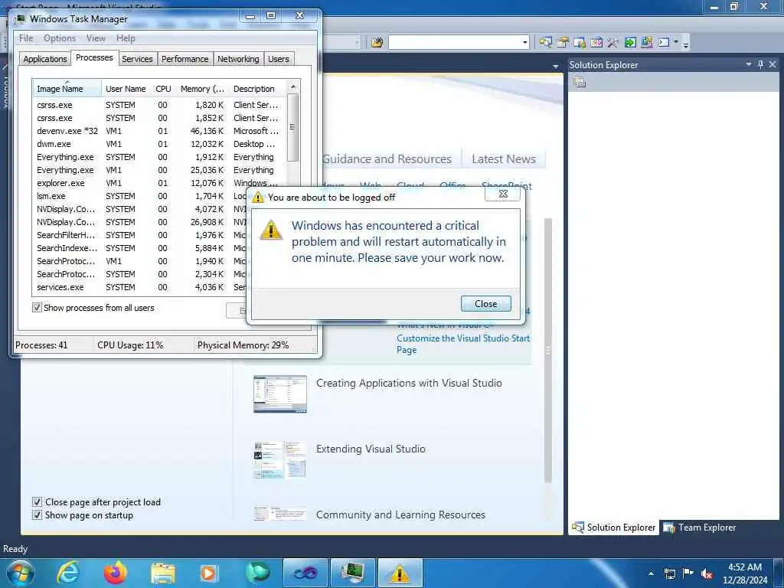This screenshot has width=784, height=588.
Task: Open Task Manager View menu
Action: [x=96, y=38]
